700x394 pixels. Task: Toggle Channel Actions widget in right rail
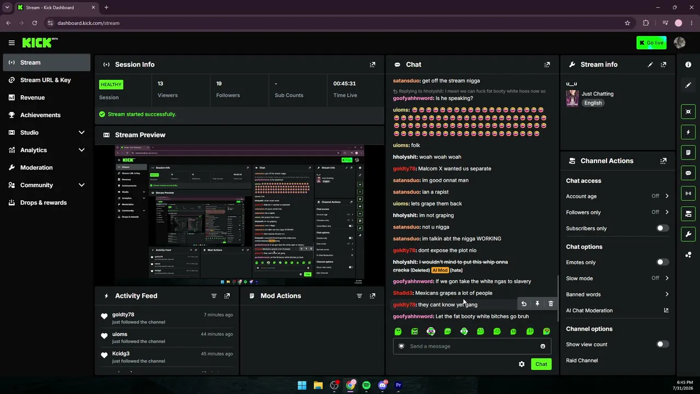[x=688, y=213]
